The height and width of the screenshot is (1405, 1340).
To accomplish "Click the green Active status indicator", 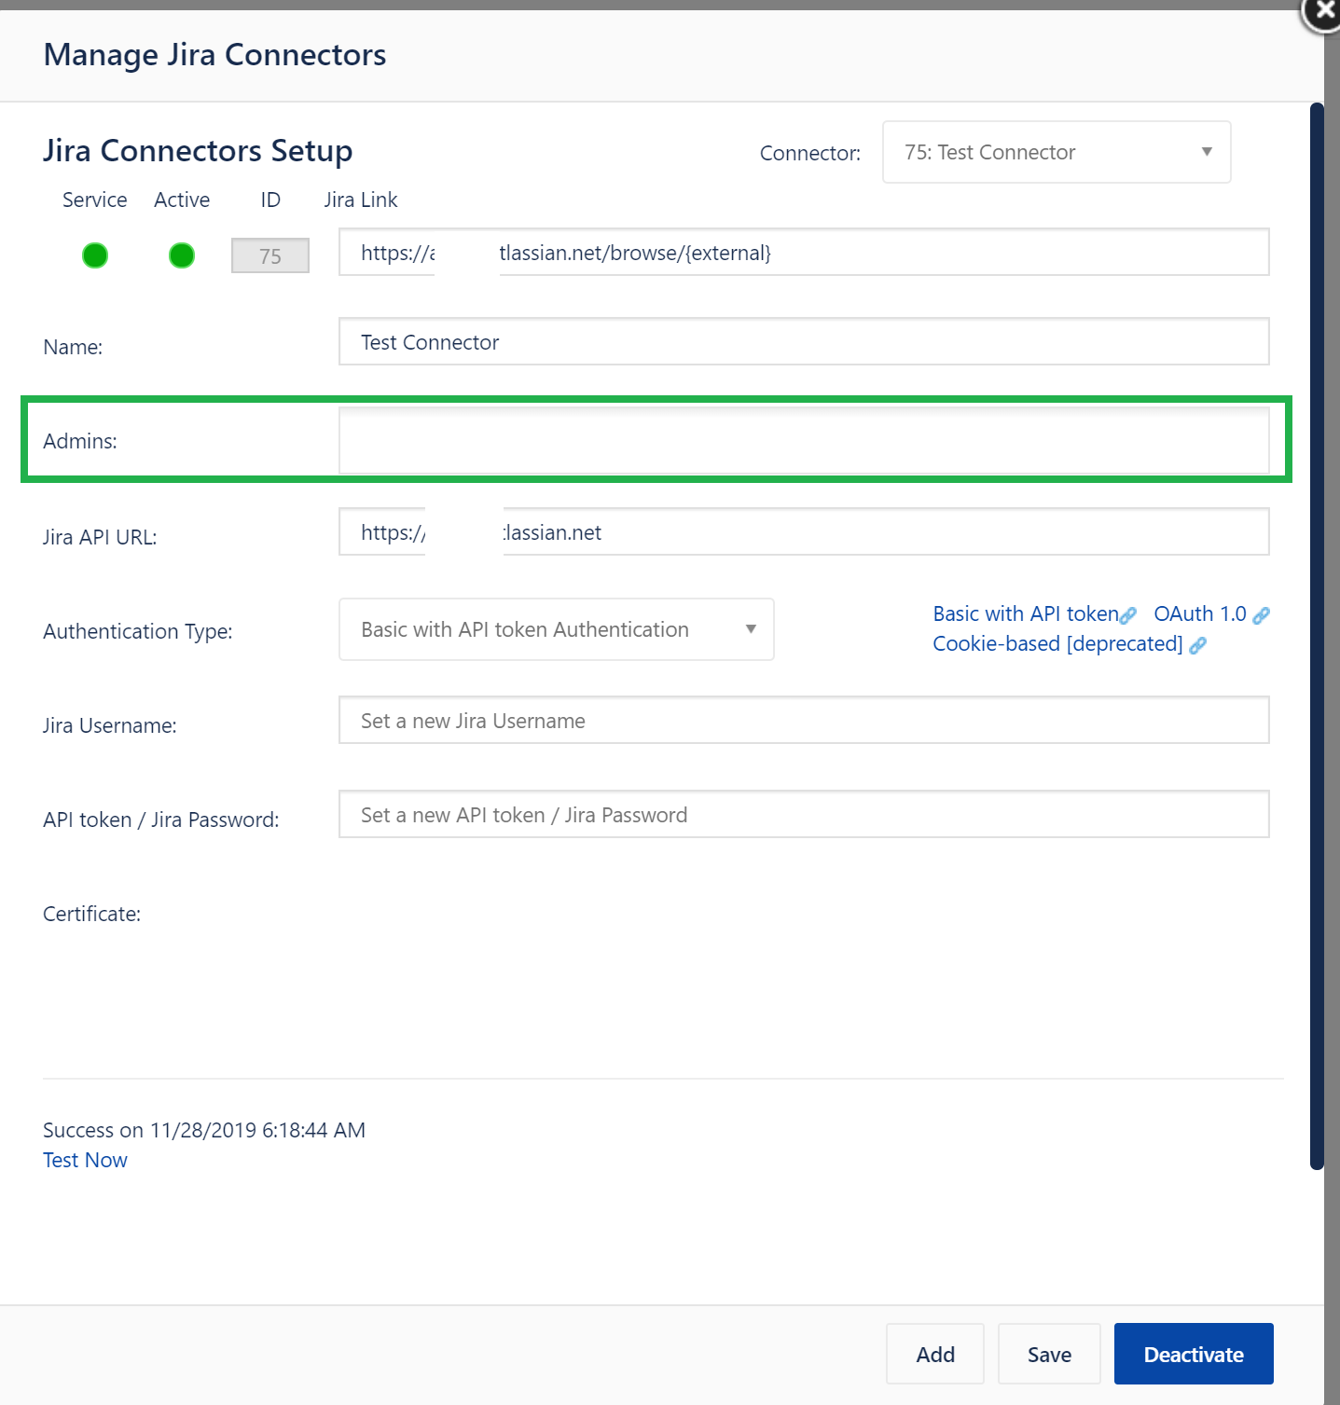I will point(182,255).
